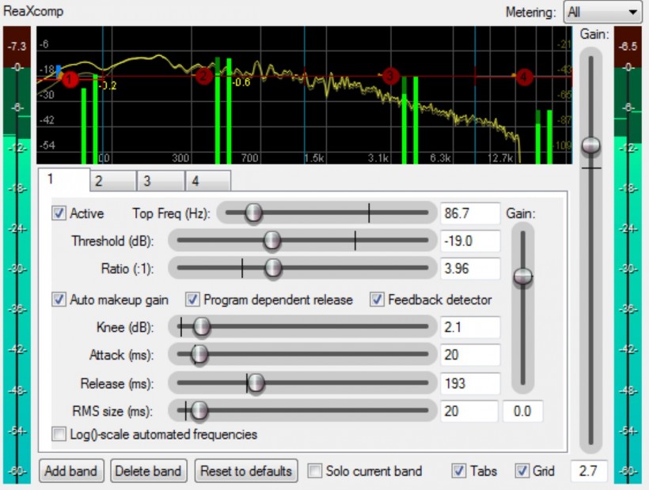This screenshot has width=649, height=490.
Task: Toggle the Feedback detector checkbox
Action: pyautogui.click(x=378, y=300)
